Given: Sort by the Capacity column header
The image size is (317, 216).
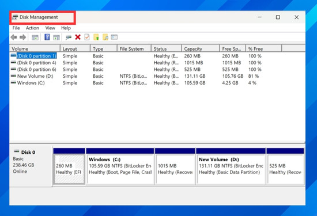Looking at the screenshot, I should coord(201,49).
